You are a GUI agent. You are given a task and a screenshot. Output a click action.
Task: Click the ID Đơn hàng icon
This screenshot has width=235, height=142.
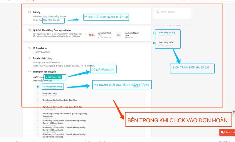coord(29,48)
